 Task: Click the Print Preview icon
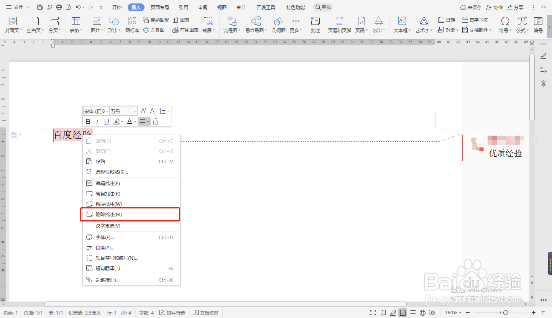click(69, 7)
